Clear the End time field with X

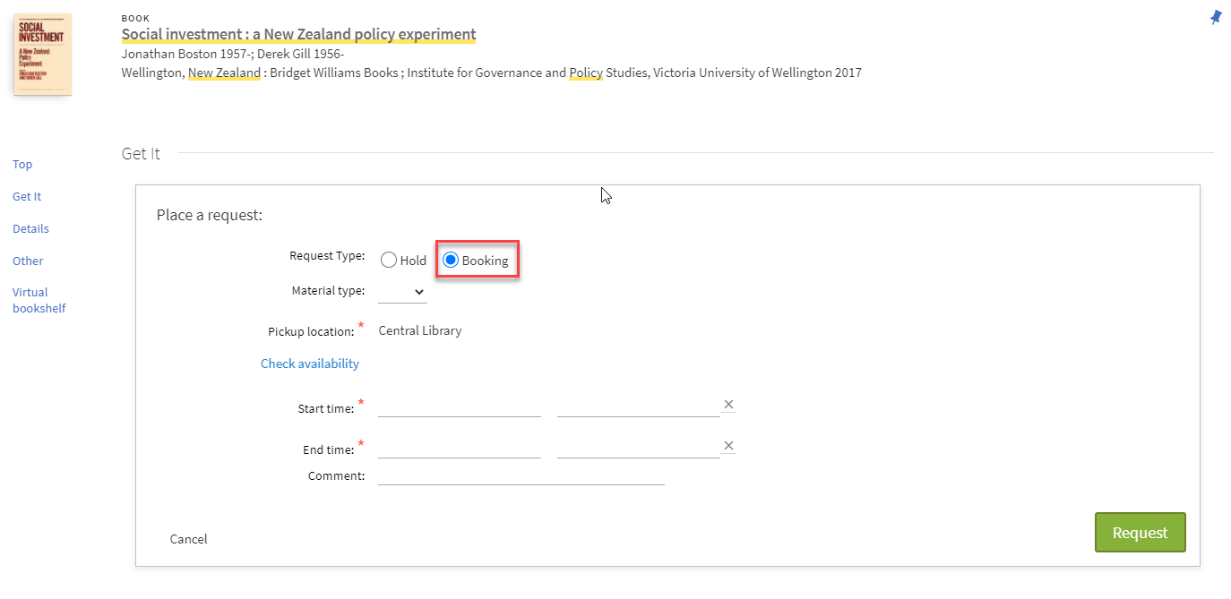(x=728, y=446)
